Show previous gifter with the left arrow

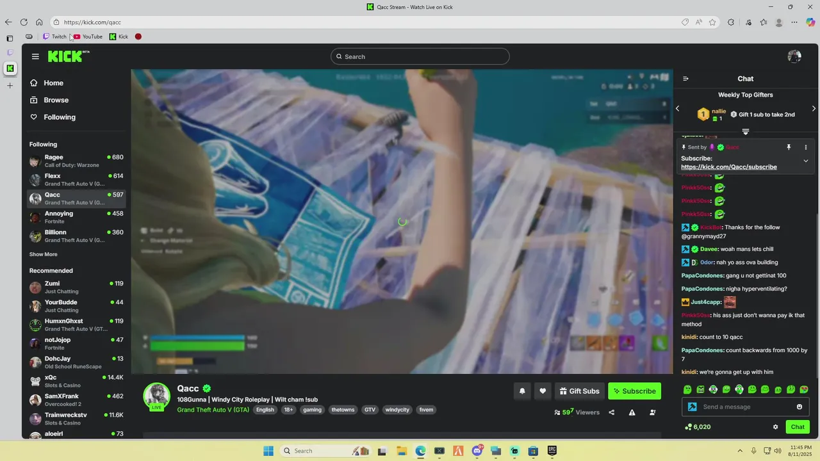coord(677,109)
